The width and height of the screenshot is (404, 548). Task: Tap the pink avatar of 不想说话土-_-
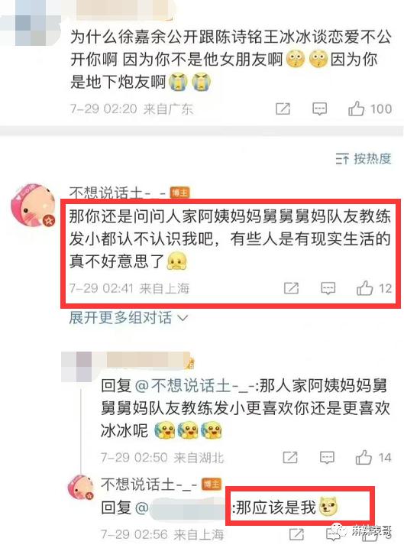pyautogui.click(x=34, y=206)
